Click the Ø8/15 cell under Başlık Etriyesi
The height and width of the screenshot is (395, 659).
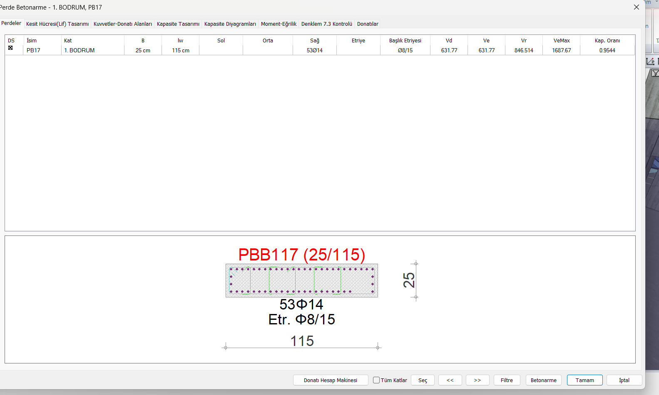coord(405,50)
